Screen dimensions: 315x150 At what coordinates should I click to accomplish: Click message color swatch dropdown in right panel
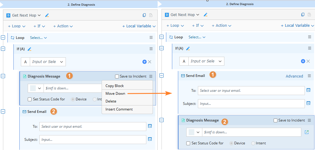point(194,132)
